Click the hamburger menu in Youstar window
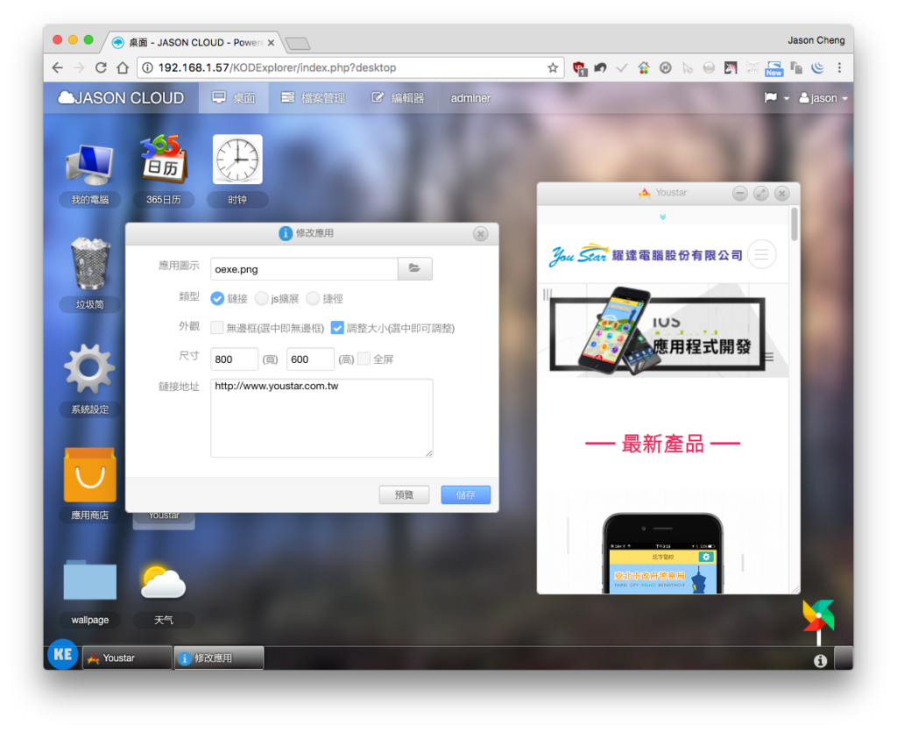Viewport: 897px width, 732px height. coord(761,254)
